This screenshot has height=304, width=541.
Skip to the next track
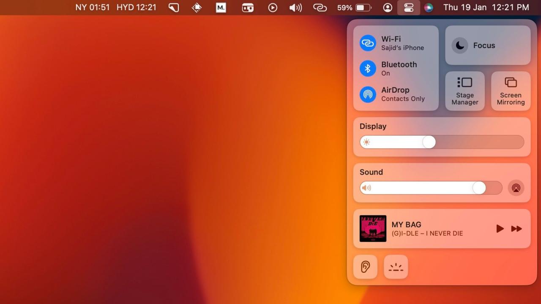[x=516, y=229]
